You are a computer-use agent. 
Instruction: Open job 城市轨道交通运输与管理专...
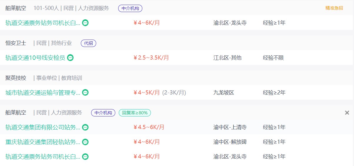43,93
